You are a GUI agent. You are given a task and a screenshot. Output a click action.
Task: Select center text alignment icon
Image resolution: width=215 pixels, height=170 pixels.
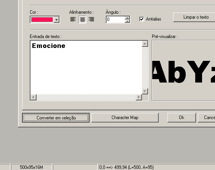point(83,19)
